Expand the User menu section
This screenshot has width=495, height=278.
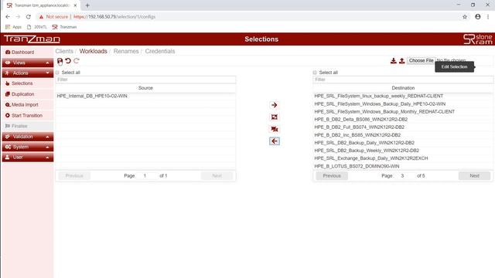(x=28, y=158)
